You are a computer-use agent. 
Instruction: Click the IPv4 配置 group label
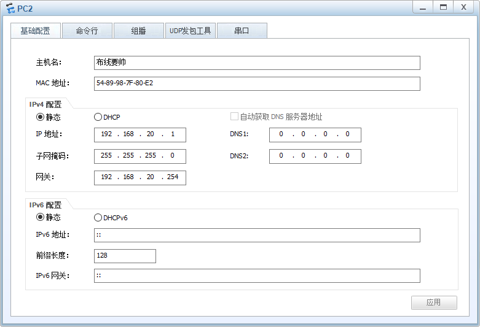point(45,104)
